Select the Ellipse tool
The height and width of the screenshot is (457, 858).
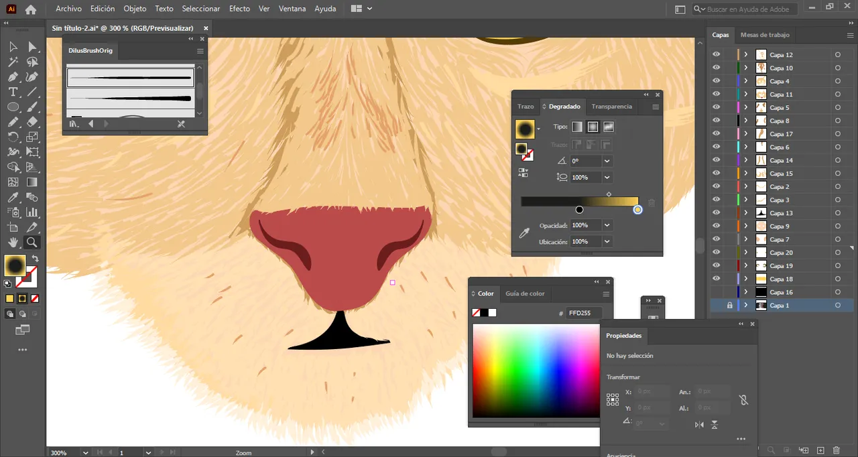pos(13,107)
